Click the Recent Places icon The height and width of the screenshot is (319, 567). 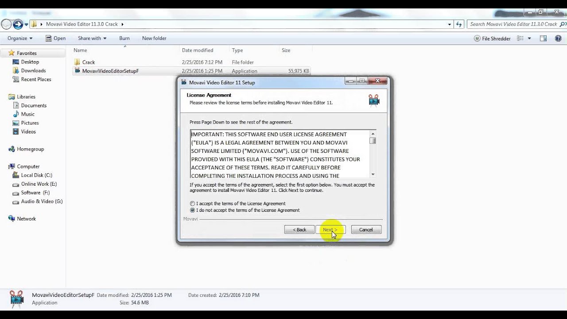16,79
